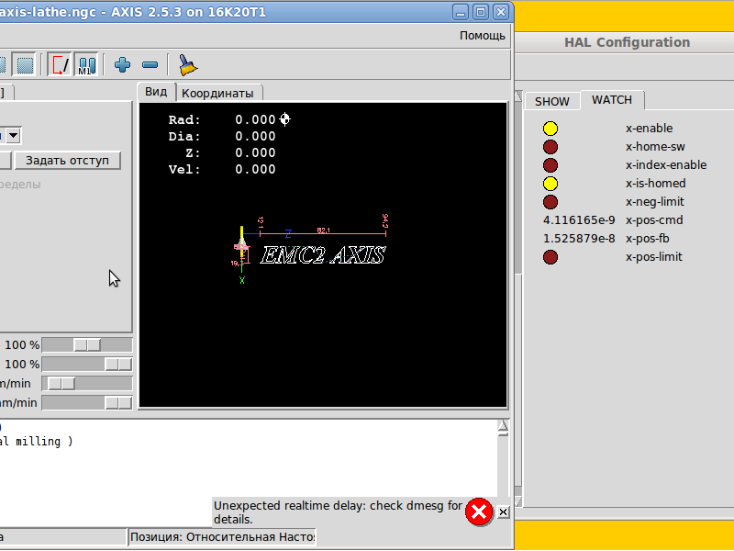
Task: Maximize the AXIS window
Action: pyautogui.click(x=480, y=12)
